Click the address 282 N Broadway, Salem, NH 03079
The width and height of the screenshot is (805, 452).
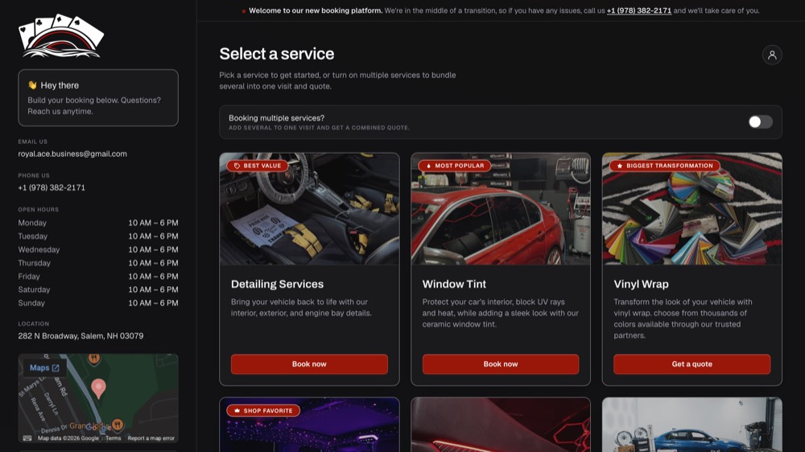pyautogui.click(x=80, y=335)
